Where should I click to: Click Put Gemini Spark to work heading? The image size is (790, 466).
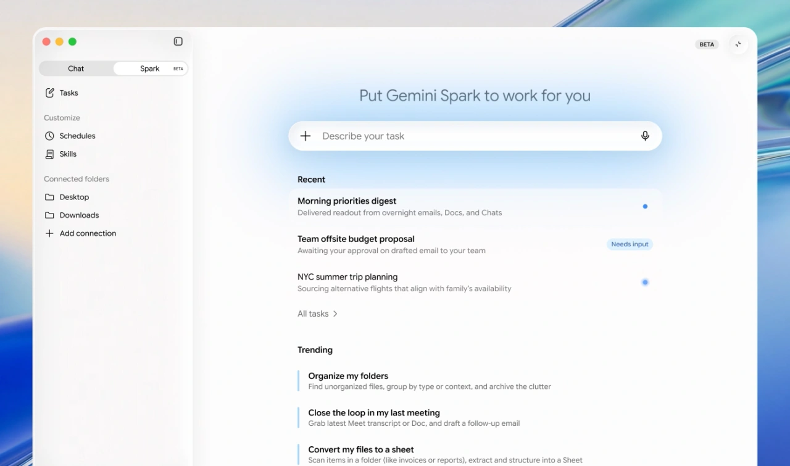[x=475, y=96]
